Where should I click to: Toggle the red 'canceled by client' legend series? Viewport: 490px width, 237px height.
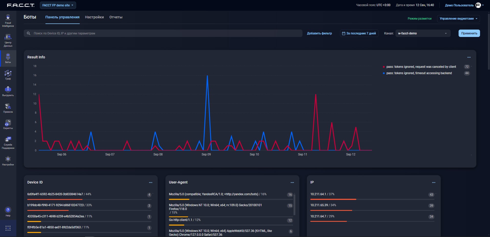[x=421, y=67]
